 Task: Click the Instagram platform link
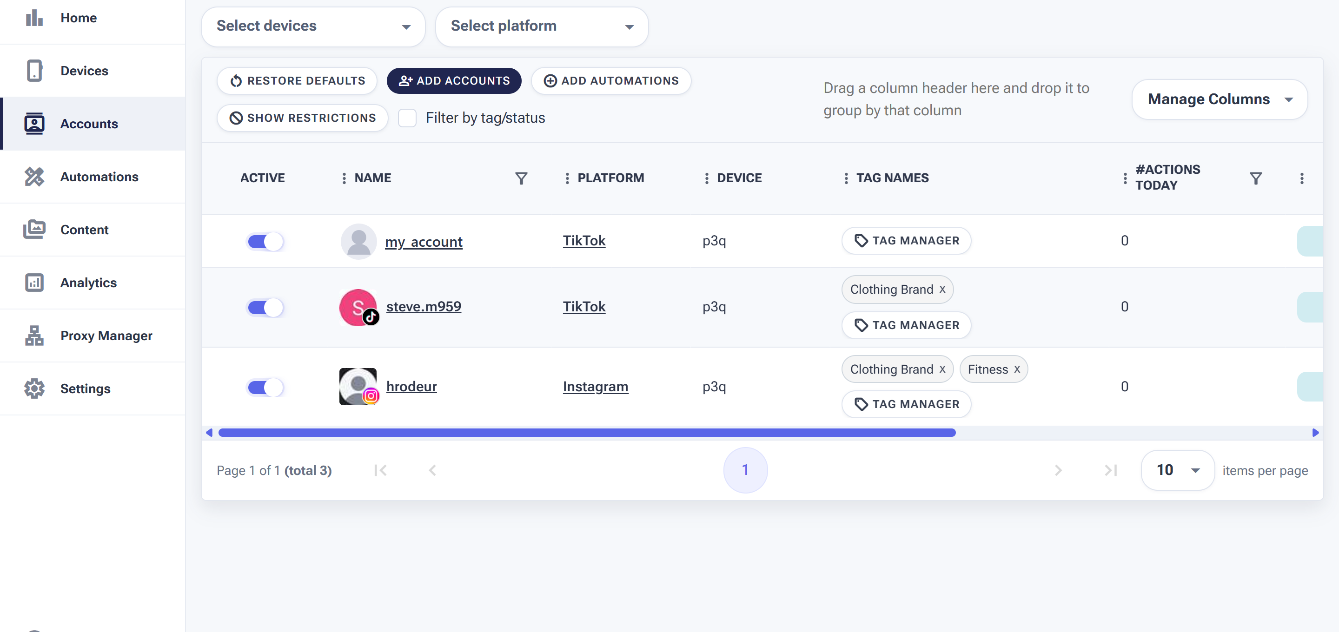596,387
